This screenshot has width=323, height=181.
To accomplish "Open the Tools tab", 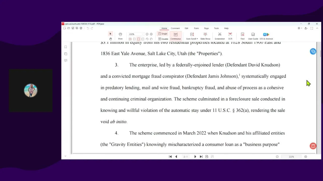I will tap(217, 28).
